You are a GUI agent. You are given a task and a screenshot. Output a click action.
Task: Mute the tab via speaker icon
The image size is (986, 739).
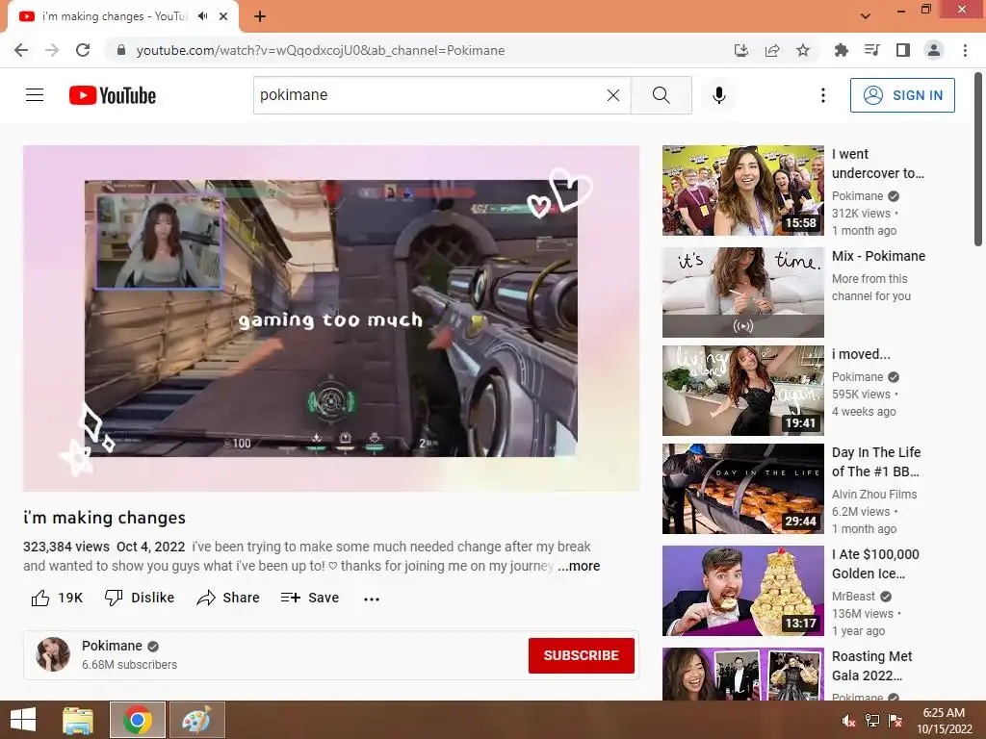coord(202,16)
